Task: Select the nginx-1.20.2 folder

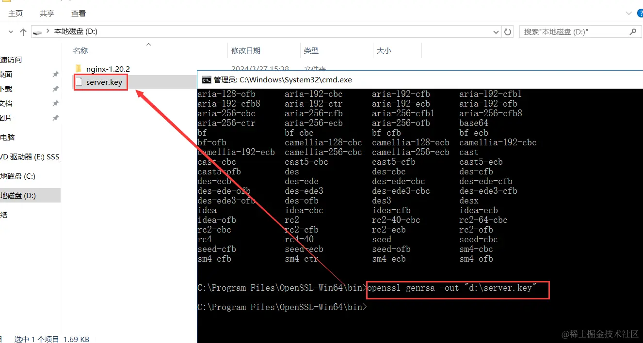Action: coord(108,69)
